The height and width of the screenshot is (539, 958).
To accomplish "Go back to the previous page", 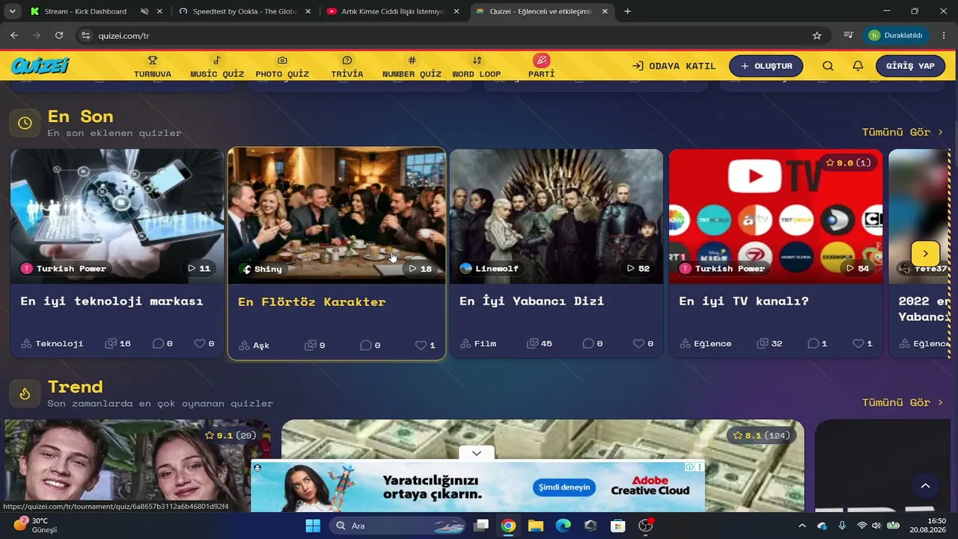I will click(14, 35).
